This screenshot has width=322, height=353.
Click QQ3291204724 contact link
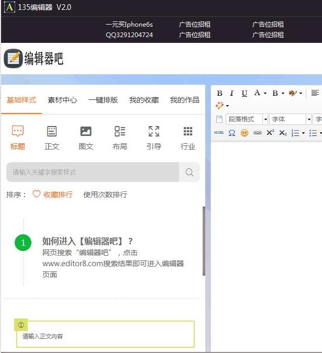pos(129,35)
